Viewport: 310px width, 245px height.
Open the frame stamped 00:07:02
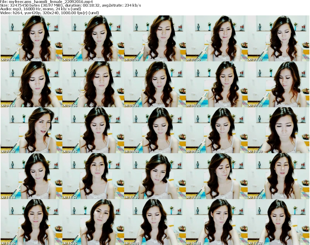279,84
